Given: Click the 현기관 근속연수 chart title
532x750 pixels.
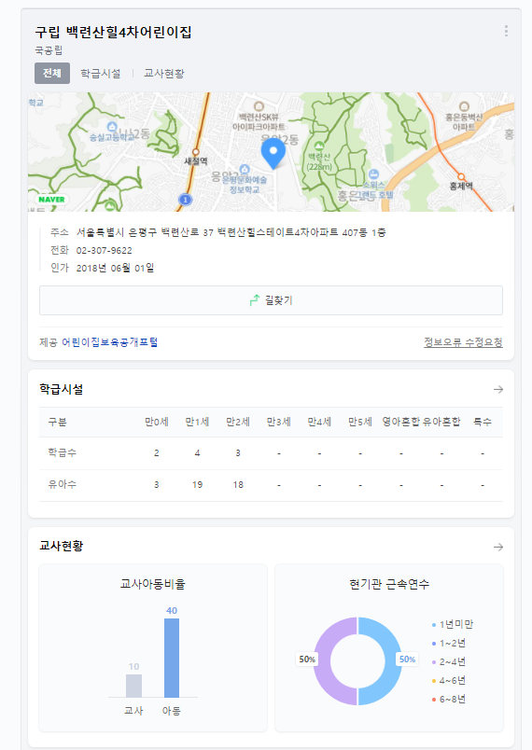Looking at the screenshot, I should coord(389,584).
